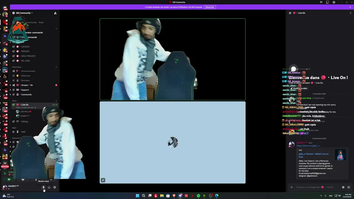Open Windows taskbar search
This screenshot has height=199, width=354.
point(144,196)
